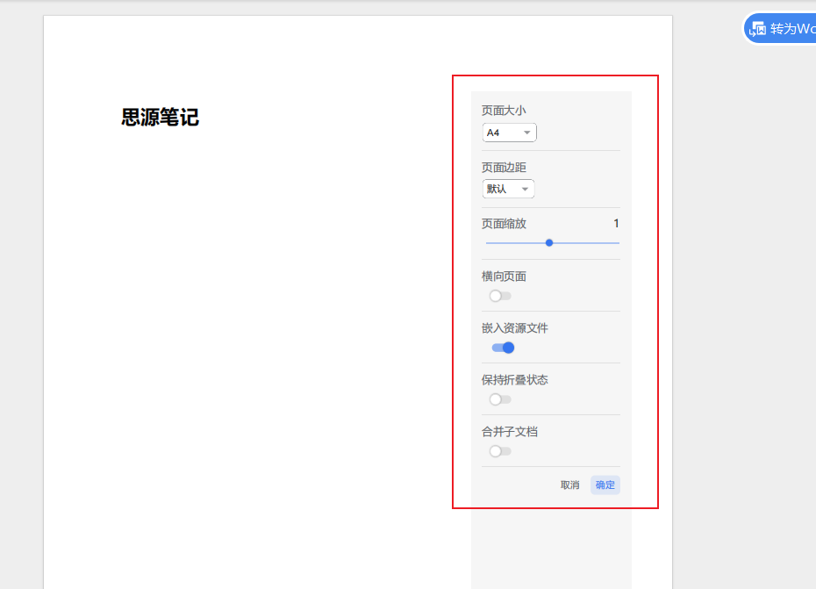This screenshot has height=589, width=816.
Task: Click the 页面边距 label
Action: coord(504,167)
